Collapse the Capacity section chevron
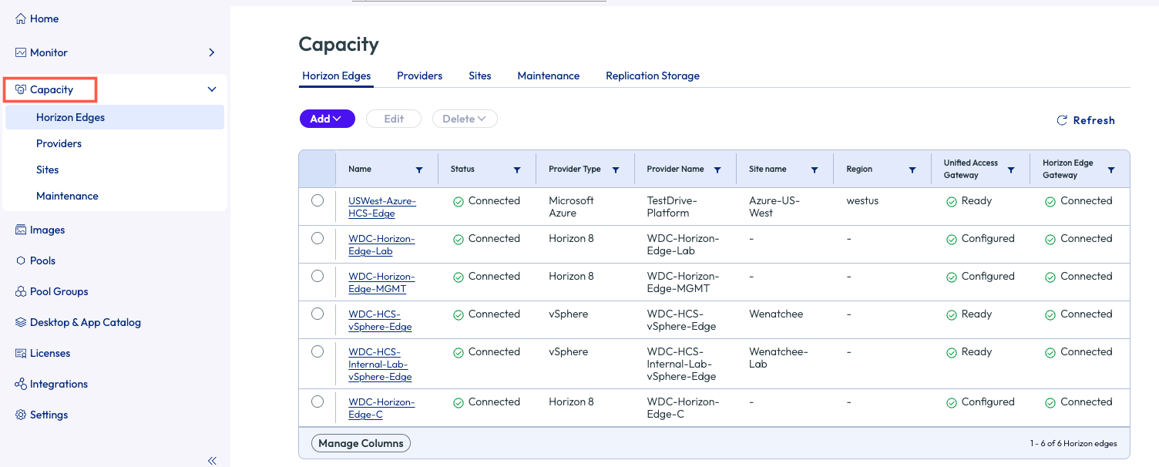The height and width of the screenshot is (467, 1159). point(212,89)
